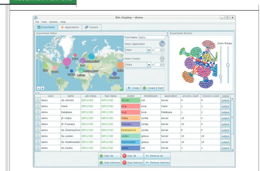Click the table scrollbar up arrow
260x171 pixels.
[x=232, y=99]
